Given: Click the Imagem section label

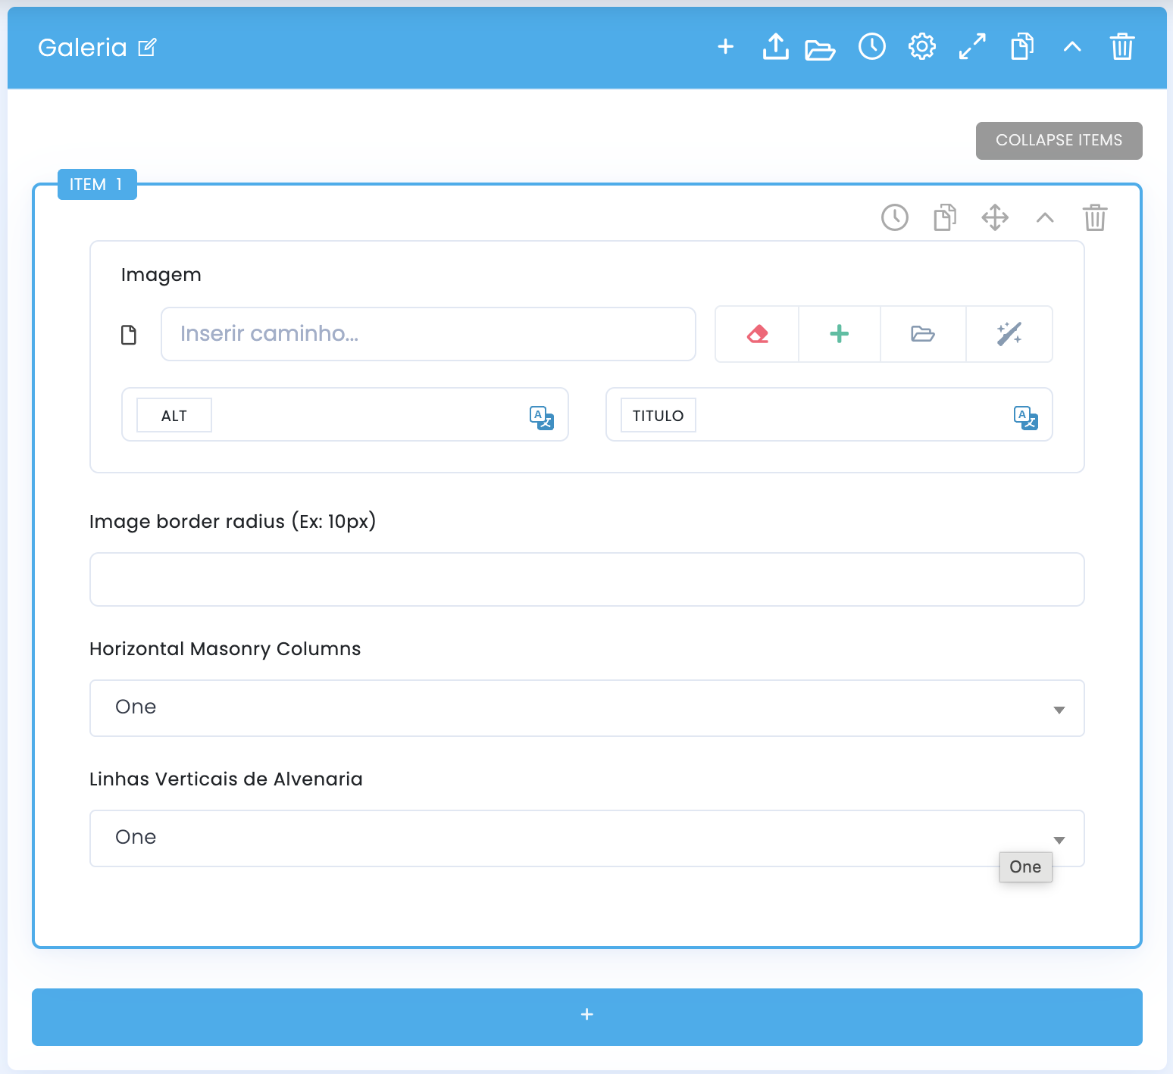Looking at the screenshot, I should click(x=161, y=275).
